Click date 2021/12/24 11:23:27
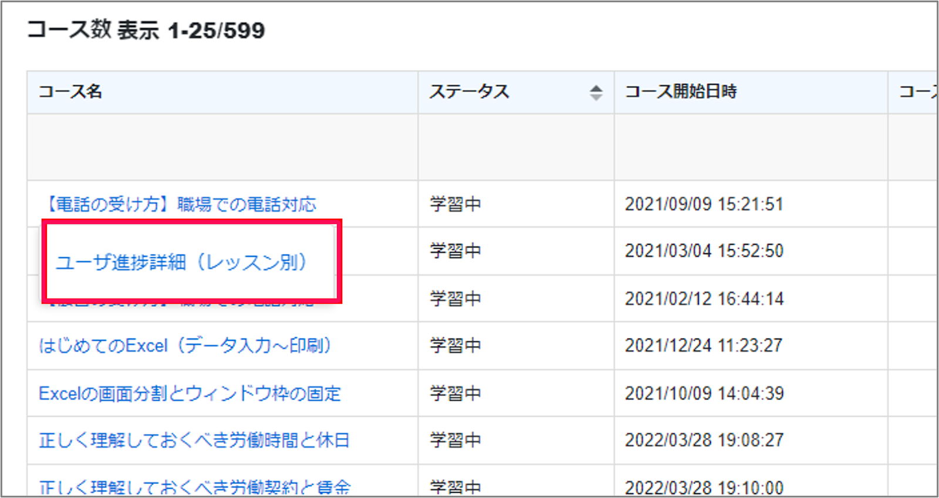 pyautogui.click(x=704, y=345)
